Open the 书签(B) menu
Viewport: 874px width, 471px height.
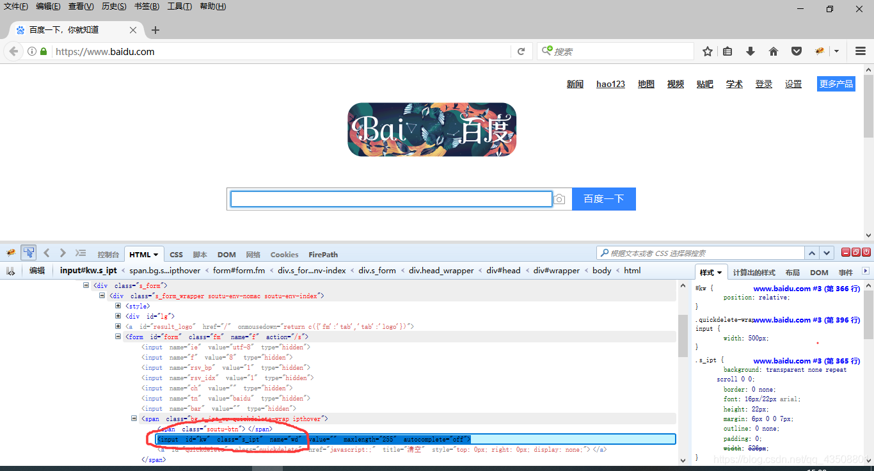tap(147, 6)
